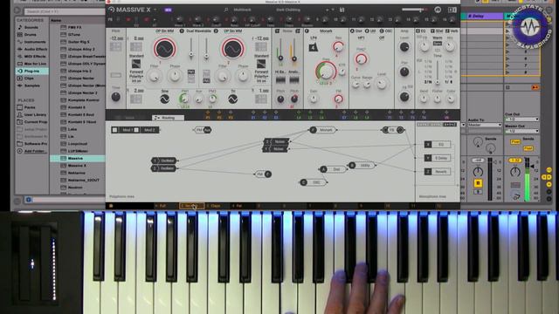Screen dimensions: 559x314
Task: Open Gorilla Wt mode dropdown for oscillator 1
Action: 165,31
